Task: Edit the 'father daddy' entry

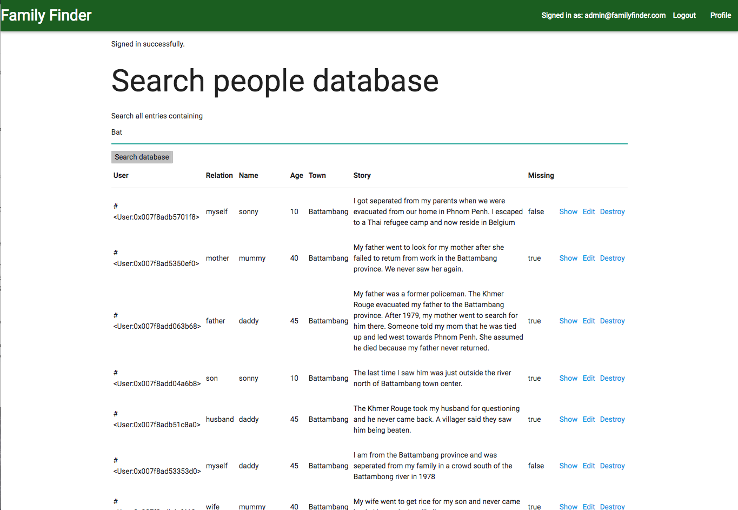Action: click(x=589, y=321)
